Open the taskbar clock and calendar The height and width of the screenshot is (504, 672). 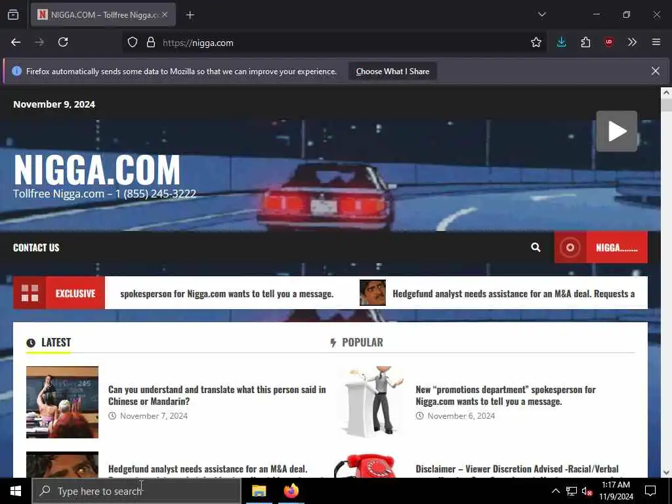point(616,491)
